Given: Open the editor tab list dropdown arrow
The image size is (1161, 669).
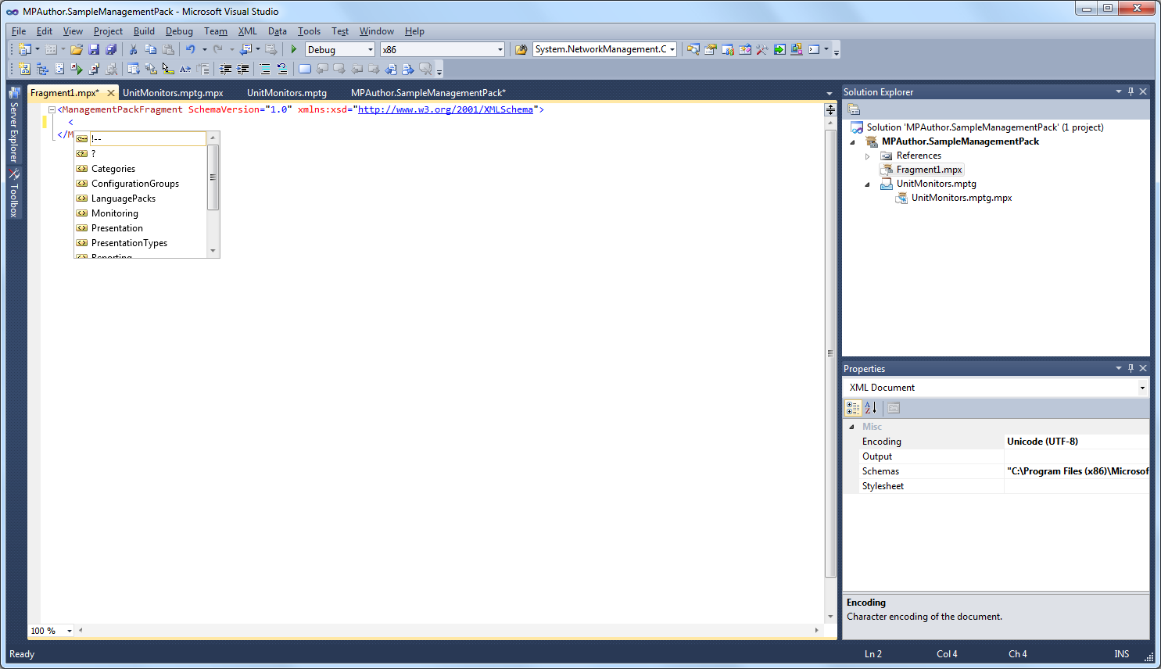Looking at the screenshot, I should point(830,94).
